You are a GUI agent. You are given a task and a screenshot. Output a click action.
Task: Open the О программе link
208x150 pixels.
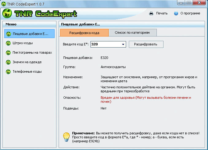coord(190,13)
